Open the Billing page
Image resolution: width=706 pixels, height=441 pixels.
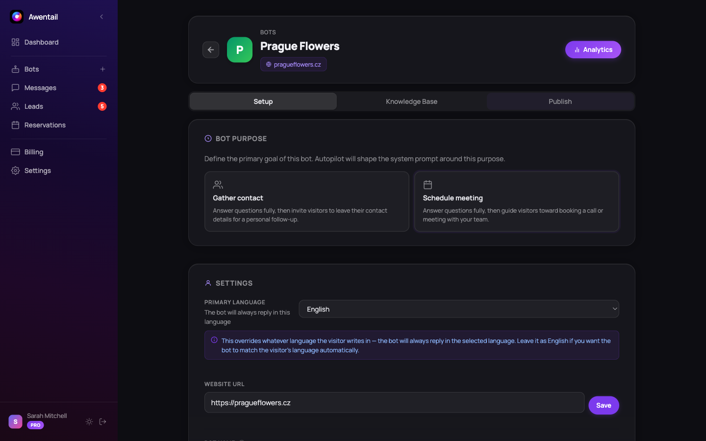click(34, 152)
